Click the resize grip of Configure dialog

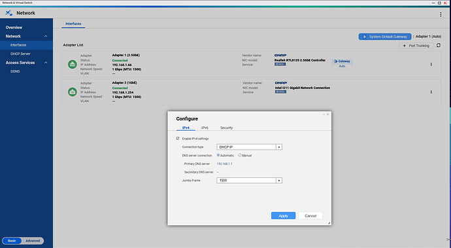(x=329, y=223)
